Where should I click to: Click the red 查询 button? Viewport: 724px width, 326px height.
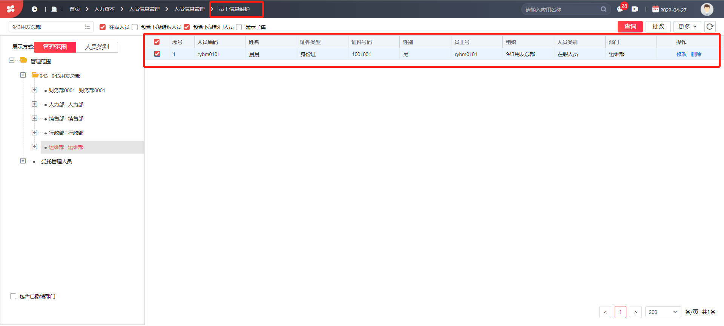pos(630,27)
